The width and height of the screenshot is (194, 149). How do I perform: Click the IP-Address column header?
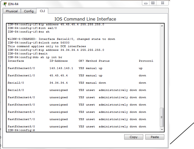pyautogui.click(x=59, y=61)
